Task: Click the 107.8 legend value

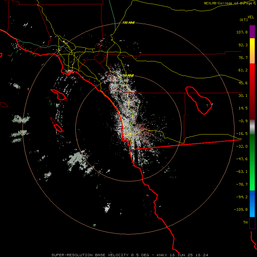Action: tap(242, 32)
